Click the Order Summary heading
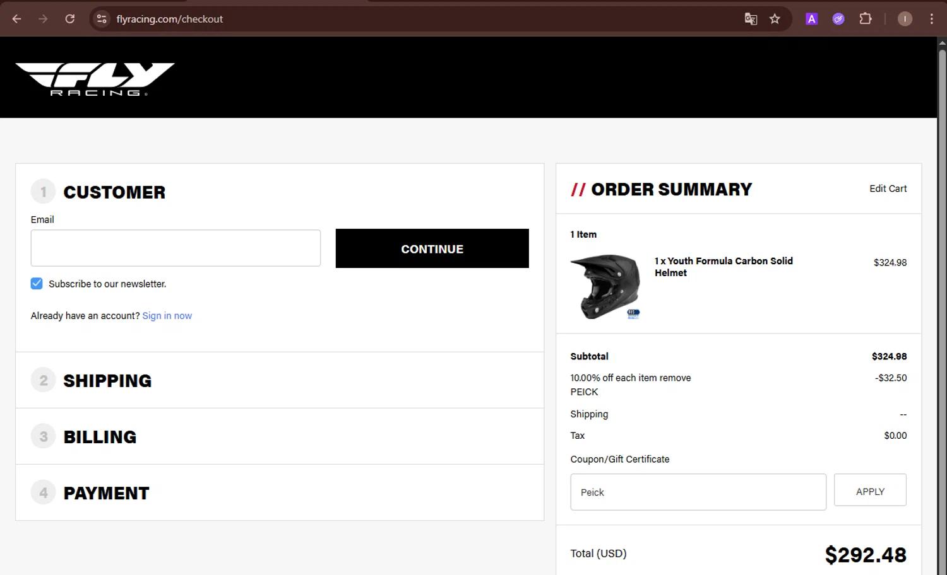 click(672, 189)
